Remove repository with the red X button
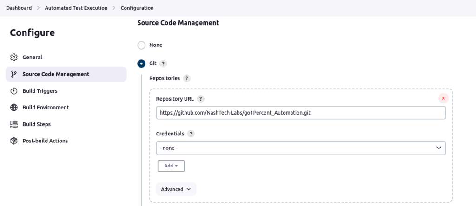The image size is (476, 206). click(x=443, y=98)
